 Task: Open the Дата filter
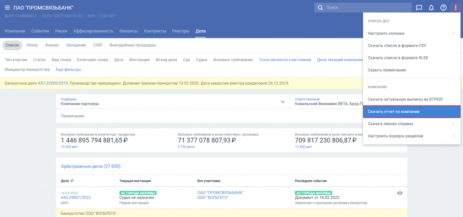pyautogui.click(x=119, y=60)
